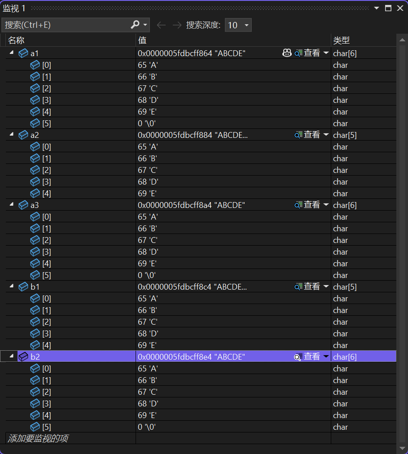The width and height of the screenshot is (408, 454).
Task: Click the 添加要监视的项 input row
Action: pyautogui.click(x=38, y=438)
